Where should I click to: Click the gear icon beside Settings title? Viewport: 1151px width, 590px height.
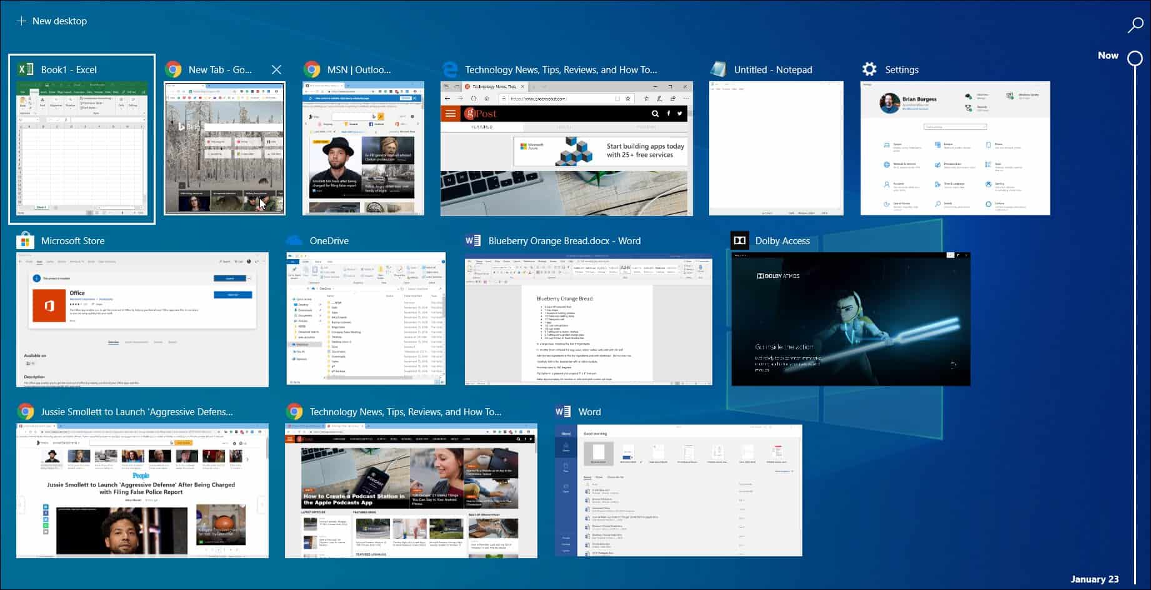pyautogui.click(x=869, y=69)
